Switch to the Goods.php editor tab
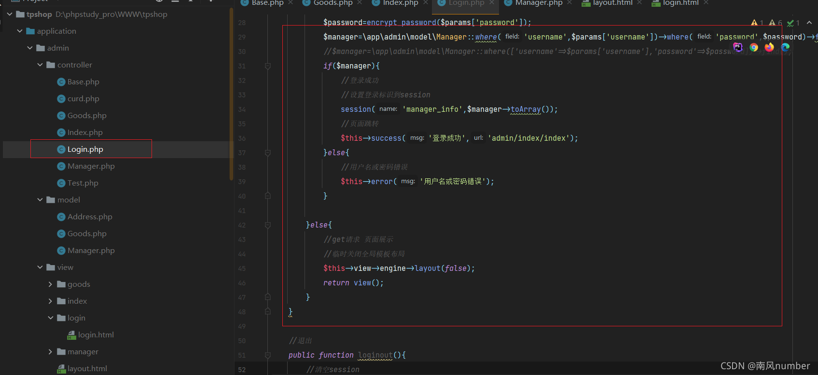Screen dimensions: 818x375 333,3
